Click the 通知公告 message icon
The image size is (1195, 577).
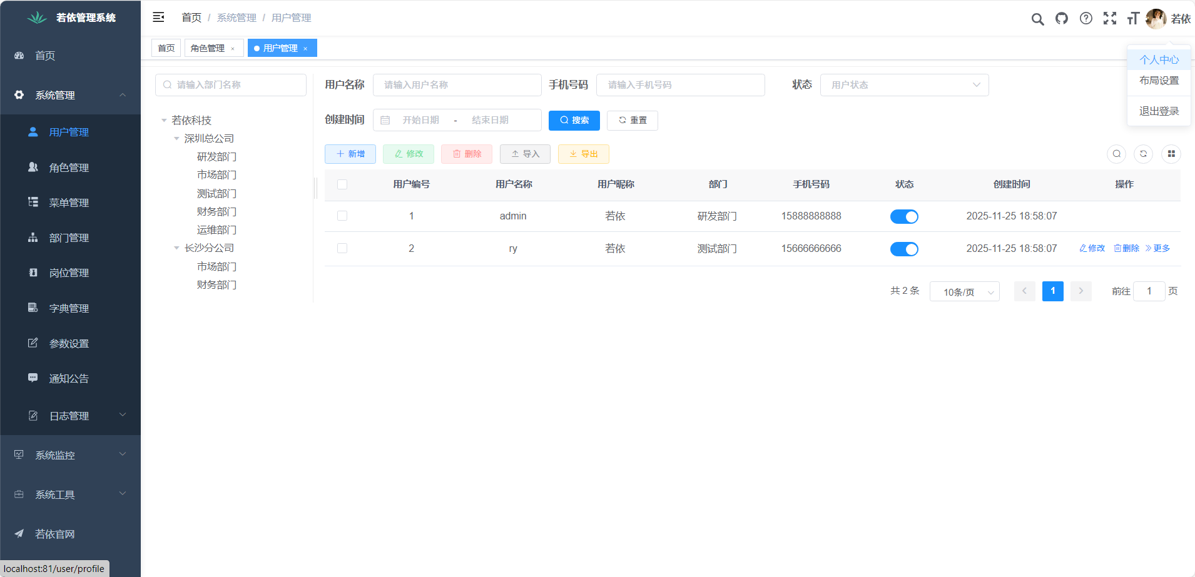33,378
